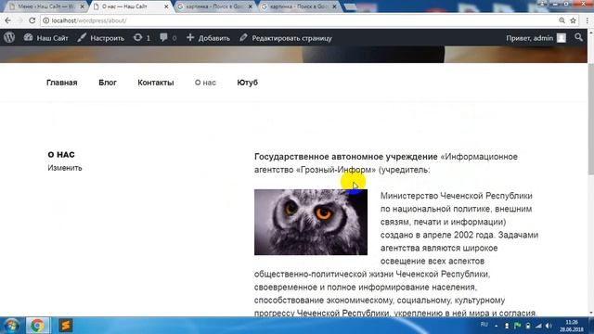Screen dimensions: 594x334
Task: Switch to second картинка Google search tab
Action: click(x=296, y=6)
